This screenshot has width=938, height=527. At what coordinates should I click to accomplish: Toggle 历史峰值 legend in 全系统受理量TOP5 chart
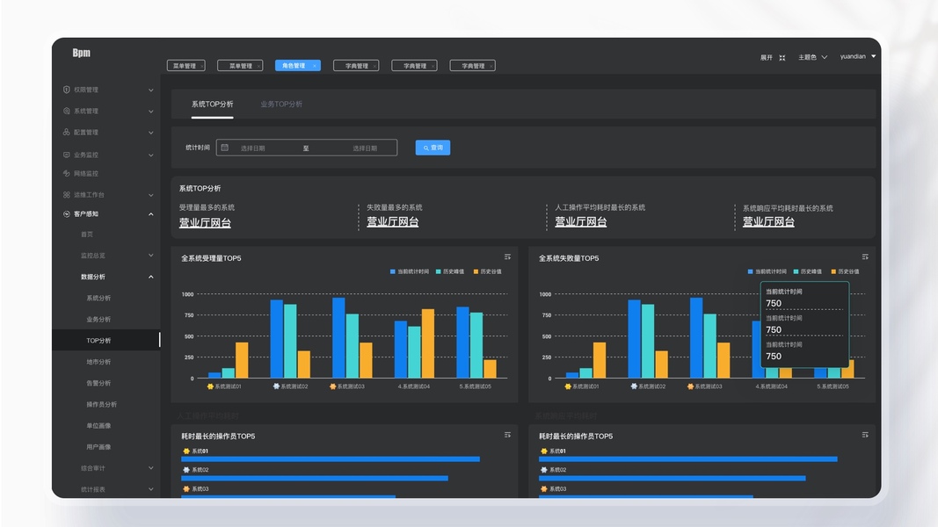point(450,272)
